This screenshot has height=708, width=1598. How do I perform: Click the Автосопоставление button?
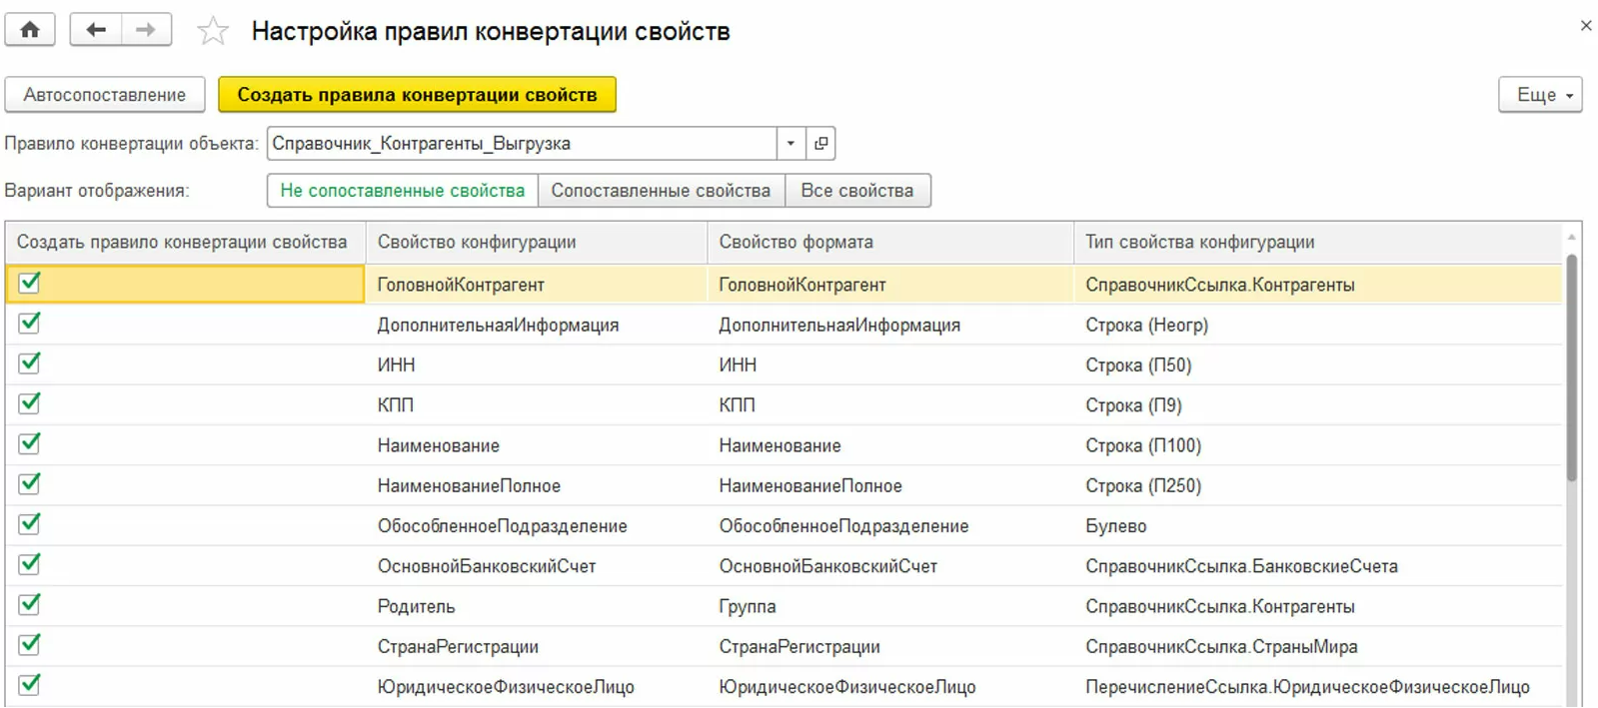pos(105,95)
